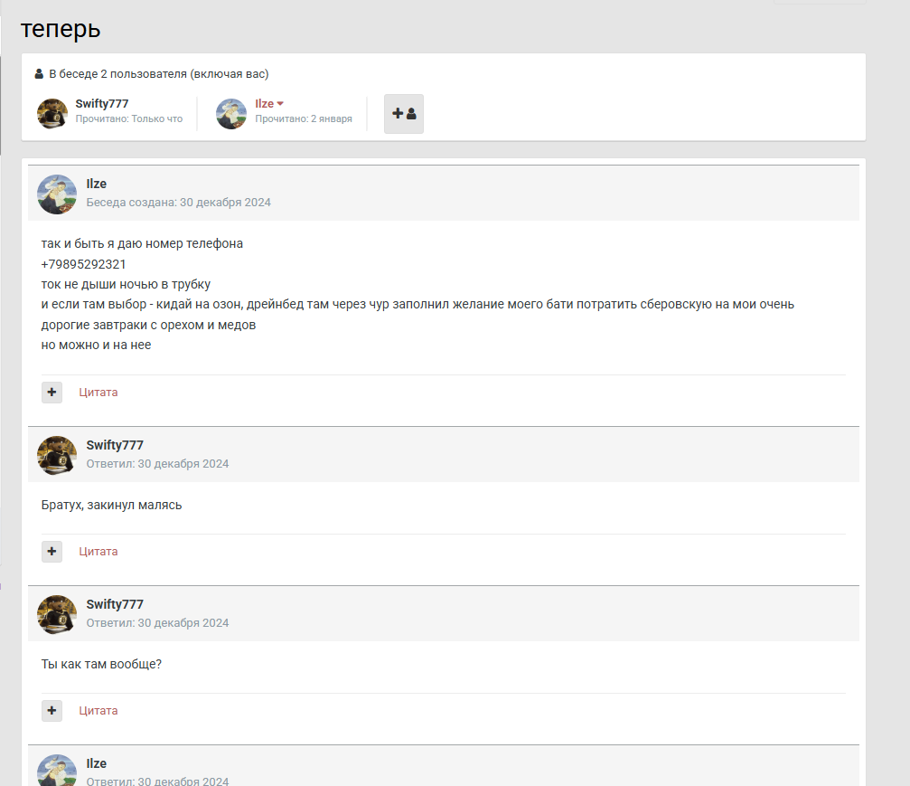Click Ilze's avatar on the bottom partially visible reply

coord(57,771)
